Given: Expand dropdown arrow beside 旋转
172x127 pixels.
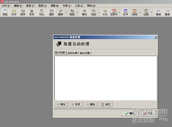Looking at the screenshot, I should coord(66,12).
